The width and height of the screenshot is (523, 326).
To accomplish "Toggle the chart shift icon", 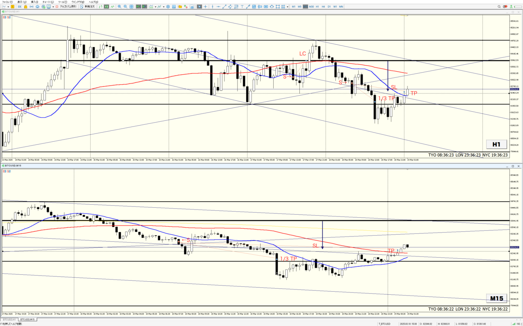I will (144, 7).
